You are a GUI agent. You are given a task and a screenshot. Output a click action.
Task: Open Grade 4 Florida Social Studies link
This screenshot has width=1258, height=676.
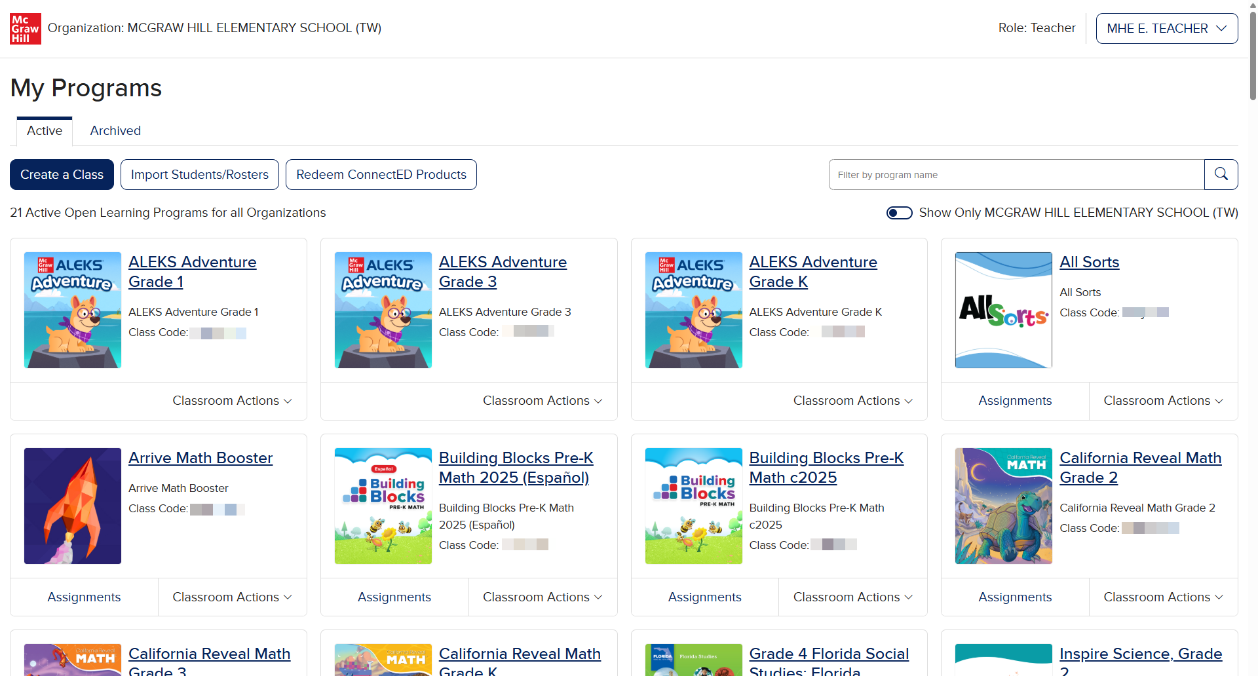(x=829, y=660)
